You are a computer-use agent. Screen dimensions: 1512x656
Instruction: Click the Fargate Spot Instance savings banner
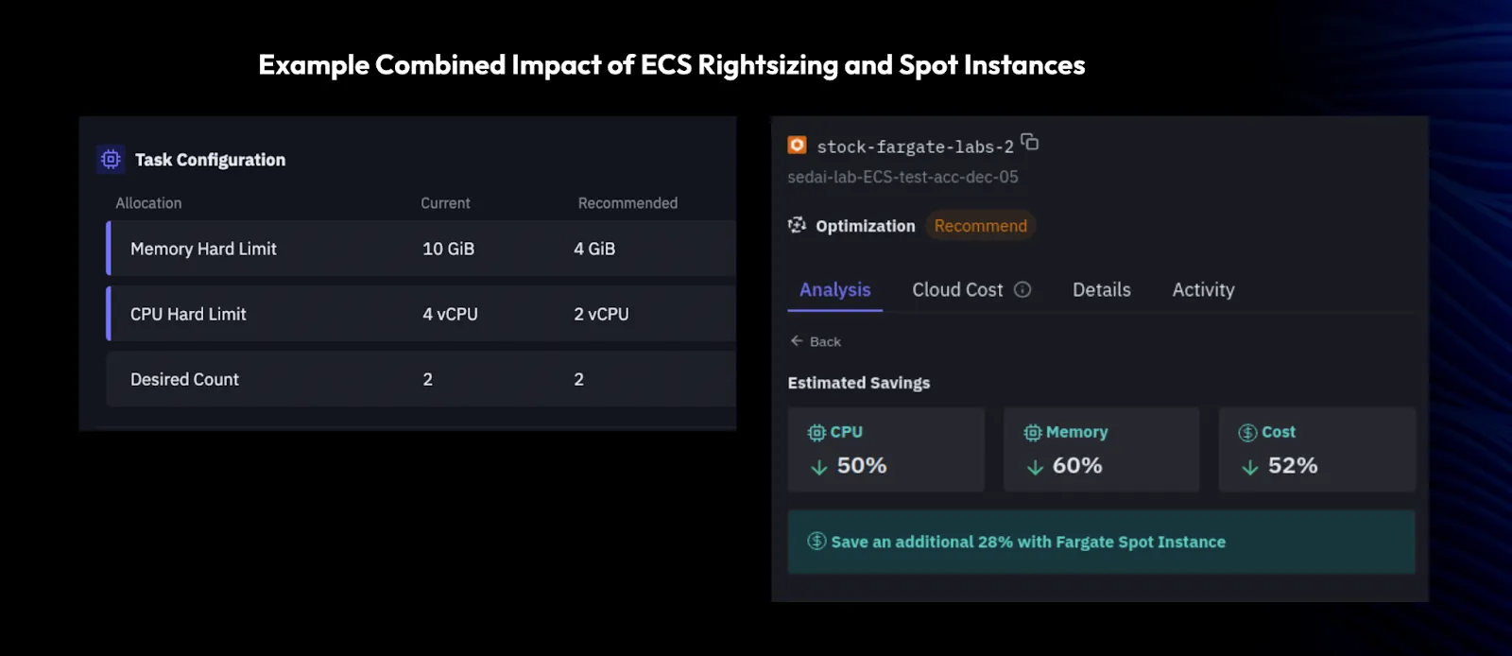point(1102,542)
